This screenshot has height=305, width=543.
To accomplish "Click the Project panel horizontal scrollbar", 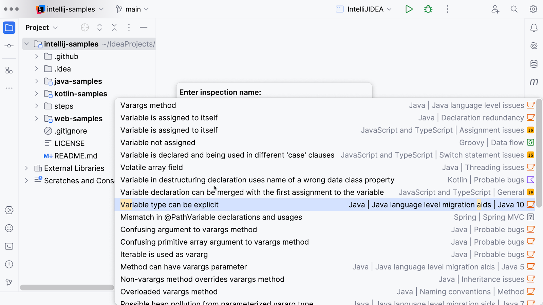I will (x=67, y=287).
